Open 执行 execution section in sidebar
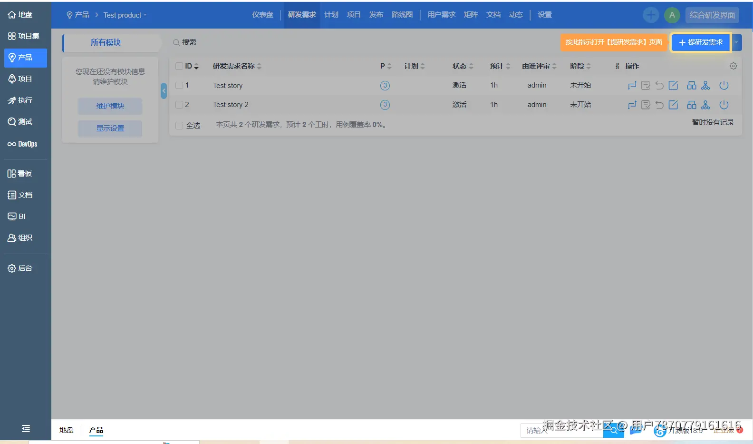 coord(20,100)
